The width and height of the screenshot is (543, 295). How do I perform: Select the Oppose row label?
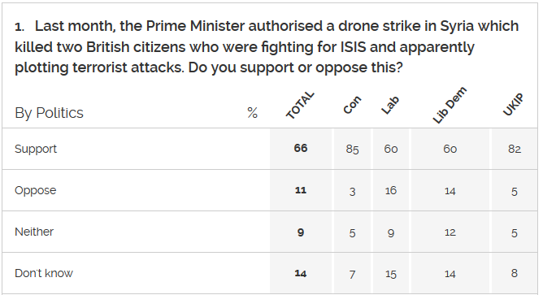[35, 190]
